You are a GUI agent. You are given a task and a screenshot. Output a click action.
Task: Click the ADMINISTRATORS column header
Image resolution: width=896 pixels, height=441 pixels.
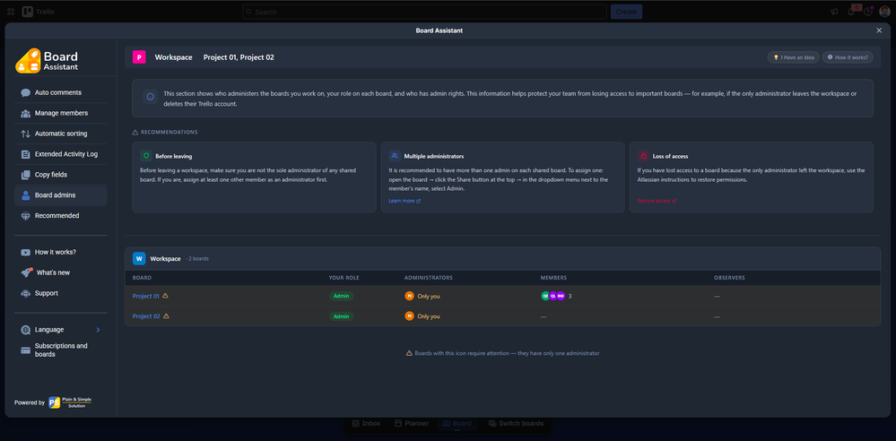coord(429,278)
